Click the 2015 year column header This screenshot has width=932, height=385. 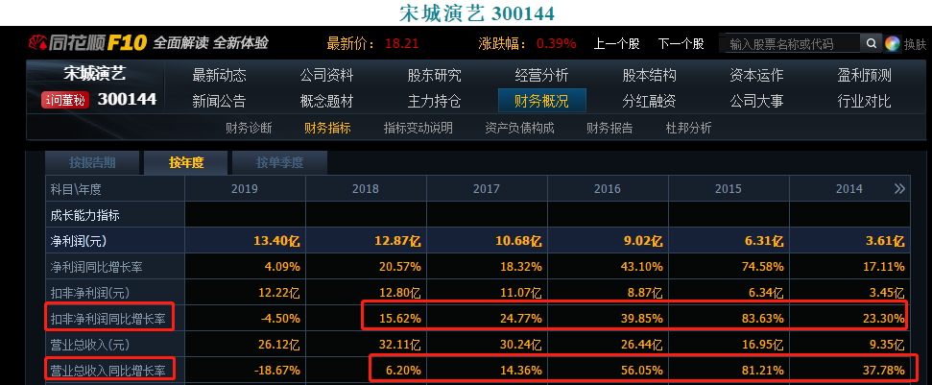click(729, 189)
